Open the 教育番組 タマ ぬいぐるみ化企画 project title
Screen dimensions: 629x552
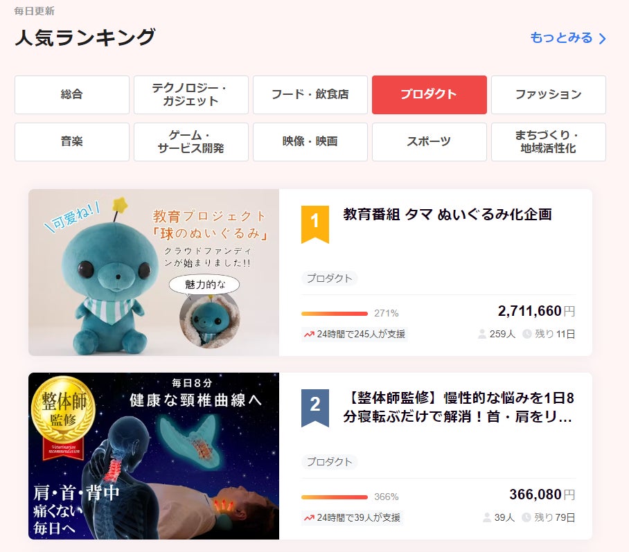click(448, 215)
